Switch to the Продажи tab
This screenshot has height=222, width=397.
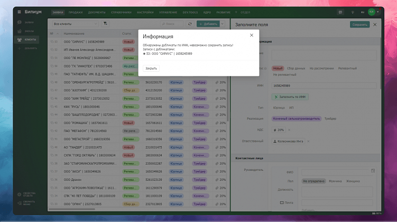tap(75, 12)
